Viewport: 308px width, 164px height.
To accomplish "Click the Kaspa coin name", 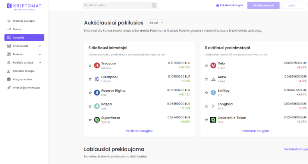I will pos(106,104).
